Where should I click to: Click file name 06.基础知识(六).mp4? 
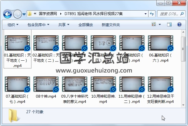160,58
